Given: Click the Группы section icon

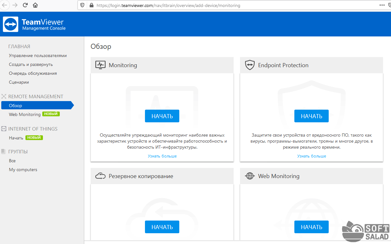Looking at the screenshot, I should coord(4,151).
